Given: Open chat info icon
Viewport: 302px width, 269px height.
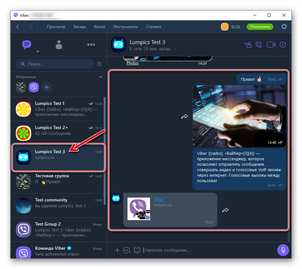Looking at the screenshot, I should pos(283,44).
